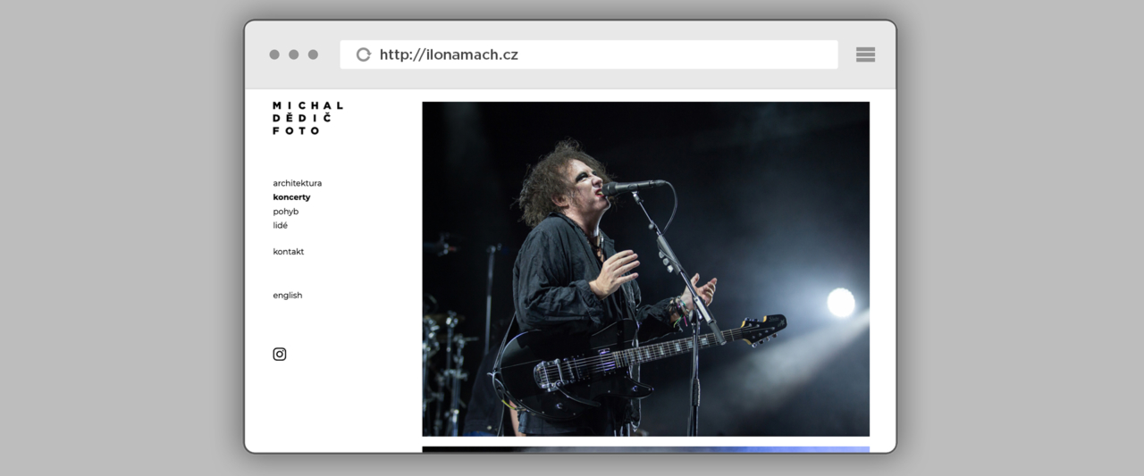Open the Instagram profile icon
This screenshot has width=1144, height=476.
(280, 354)
